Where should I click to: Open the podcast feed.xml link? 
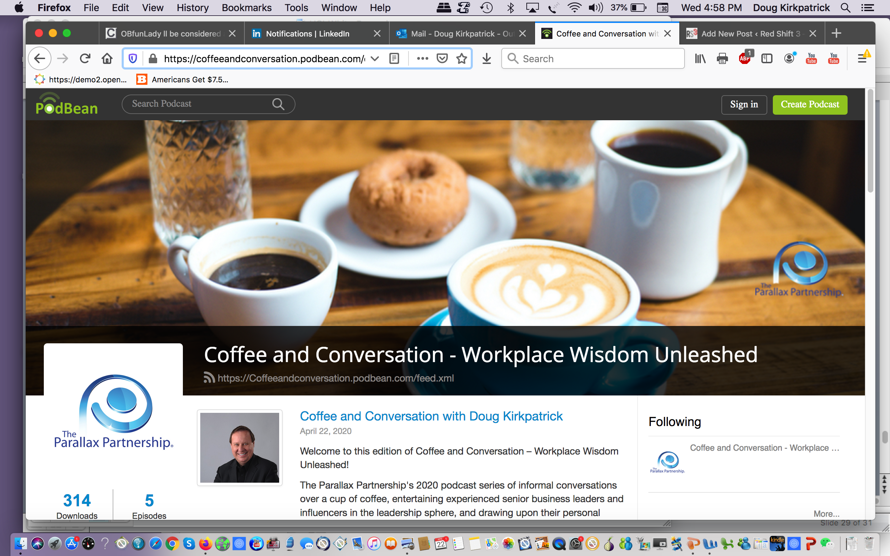[335, 378]
